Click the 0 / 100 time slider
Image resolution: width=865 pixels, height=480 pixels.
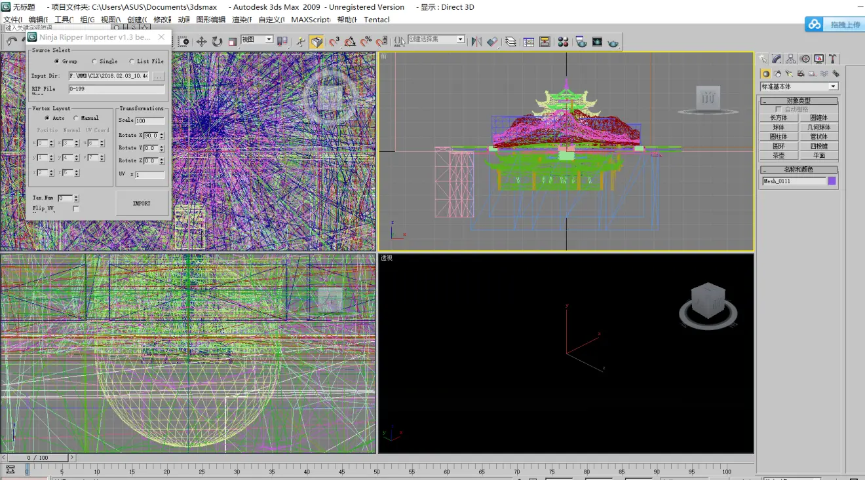pyautogui.click(x=37, y=458)
